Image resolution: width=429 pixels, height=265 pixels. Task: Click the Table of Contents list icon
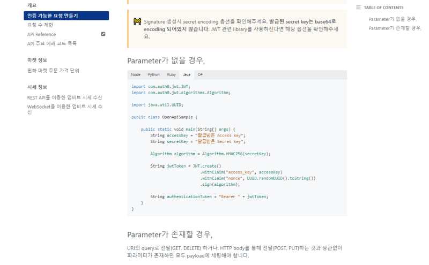click(x=358, y=7)
